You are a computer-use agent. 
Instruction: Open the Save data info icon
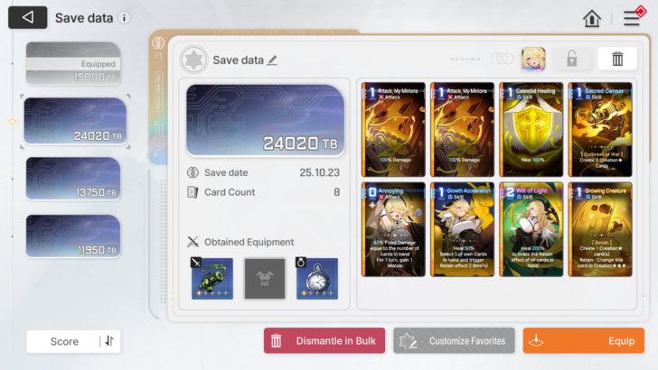point(124,18)
